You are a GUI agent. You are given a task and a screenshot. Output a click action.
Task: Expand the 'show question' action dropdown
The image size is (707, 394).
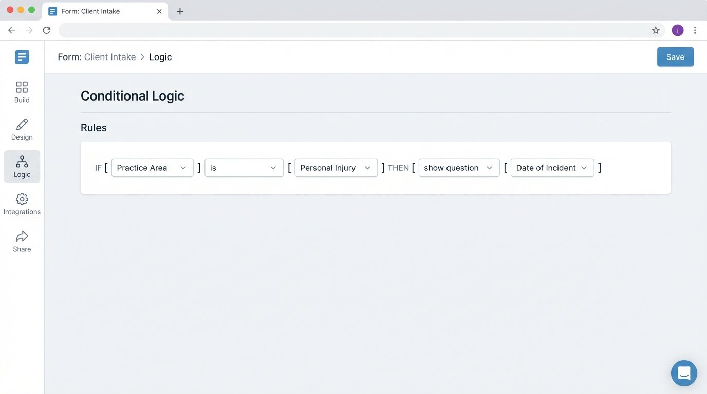tap(458, 167)
